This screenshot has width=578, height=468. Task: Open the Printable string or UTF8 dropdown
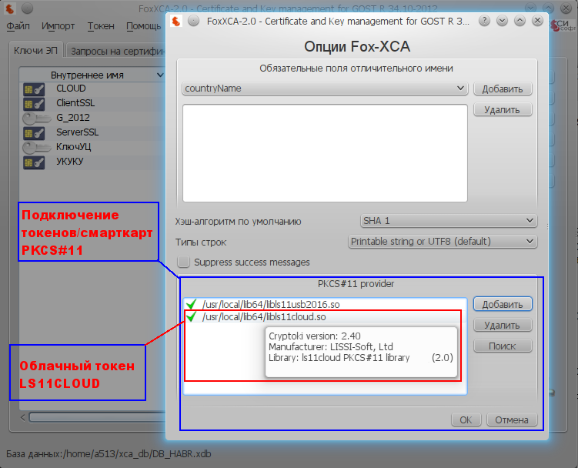coord(443,241)
